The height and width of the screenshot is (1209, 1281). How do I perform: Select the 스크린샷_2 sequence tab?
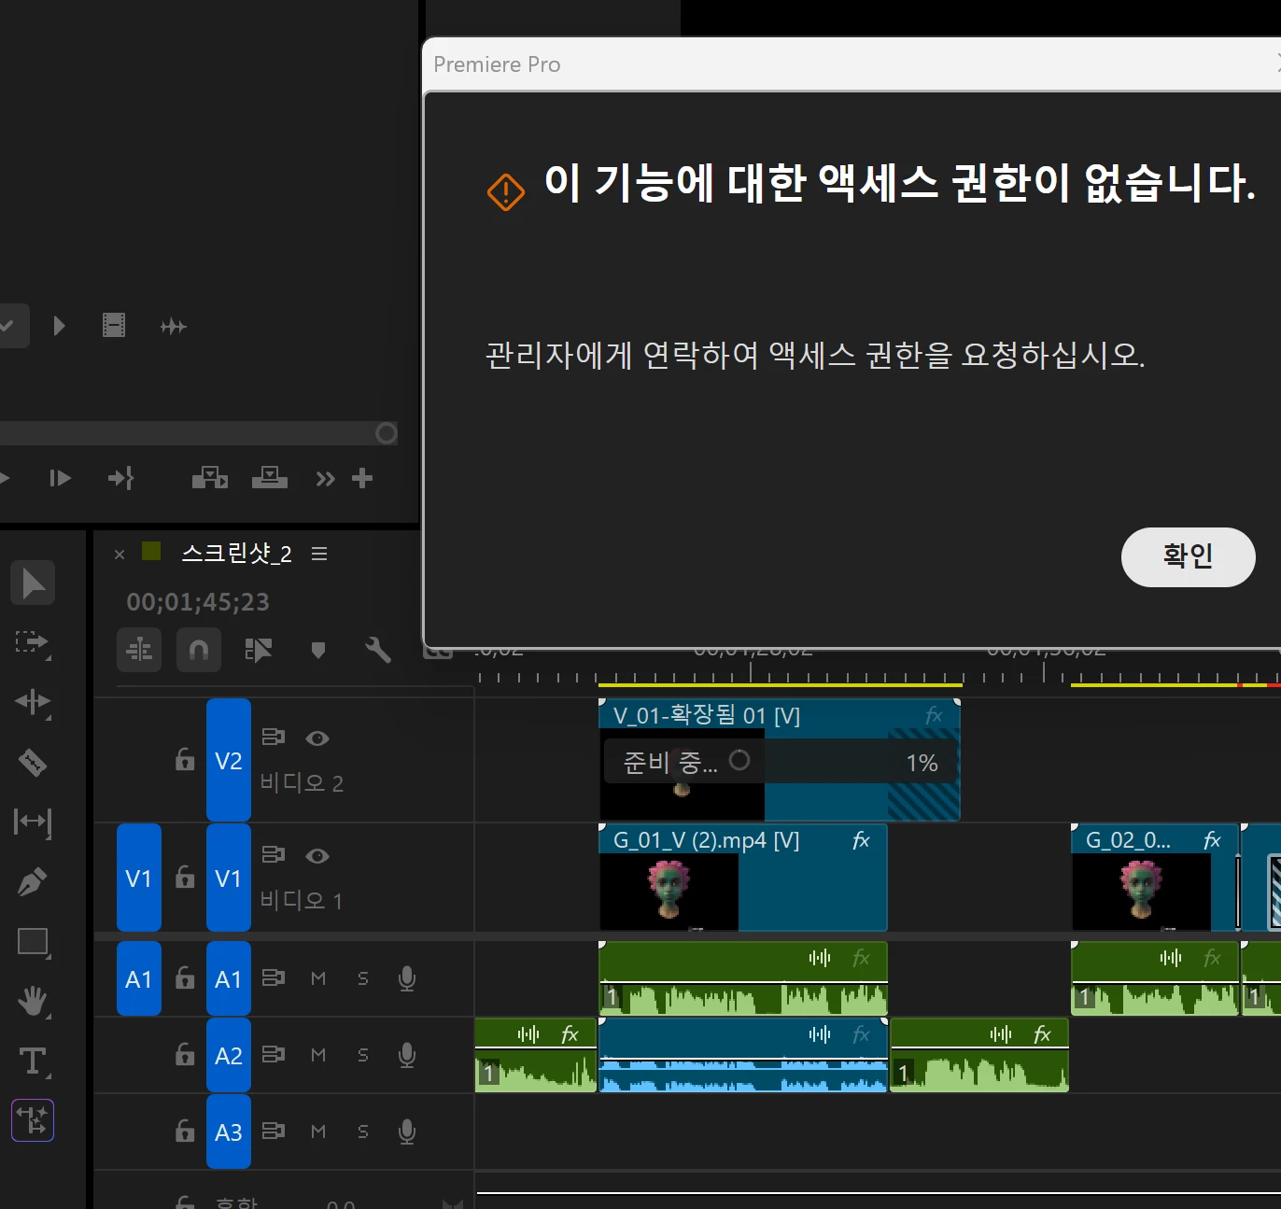[x=236, y=554]
